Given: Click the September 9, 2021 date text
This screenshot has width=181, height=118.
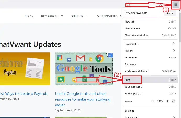Looking at the screenshot, I should [x=68, y=110].
